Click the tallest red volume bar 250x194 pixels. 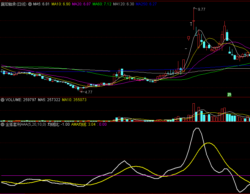point(193,112)
